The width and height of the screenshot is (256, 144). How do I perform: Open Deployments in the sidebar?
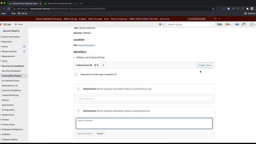(x=8, y=115)
